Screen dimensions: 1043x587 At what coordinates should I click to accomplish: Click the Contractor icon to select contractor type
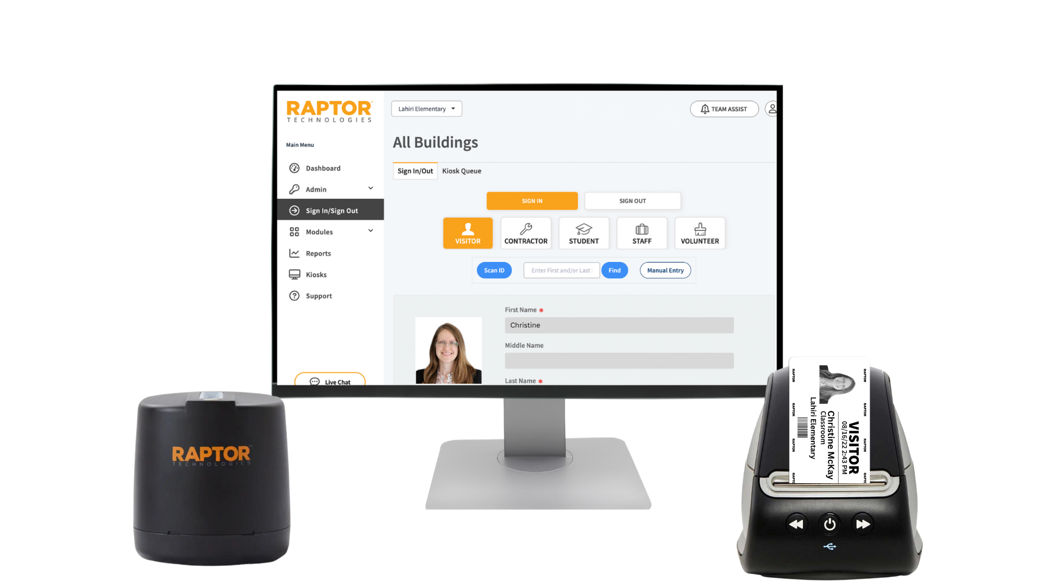point(525,233)
